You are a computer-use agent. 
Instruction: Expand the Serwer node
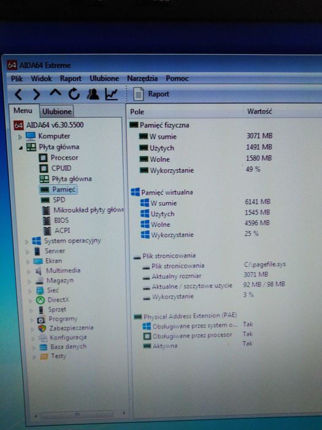click(x=27, y=252)
